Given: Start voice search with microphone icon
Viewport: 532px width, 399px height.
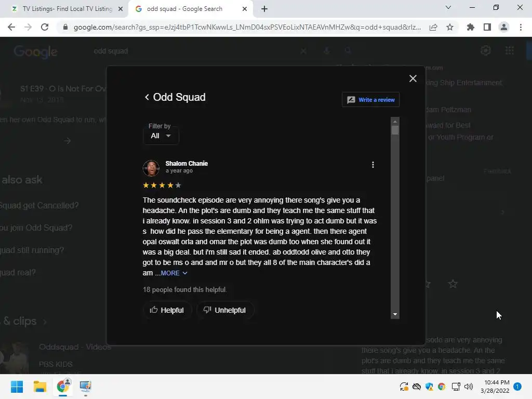Looking at the screenshot, I should click(327, 51).
